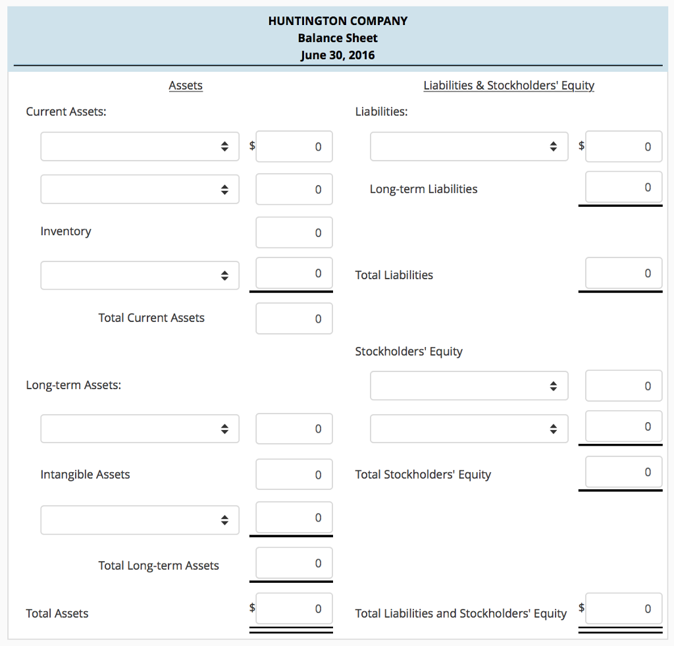Expand the Liabilities account dropdown

click(x=469, y=146)
